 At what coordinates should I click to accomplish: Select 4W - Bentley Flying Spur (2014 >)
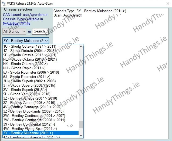pyautogui.click(x=41, y=129)
